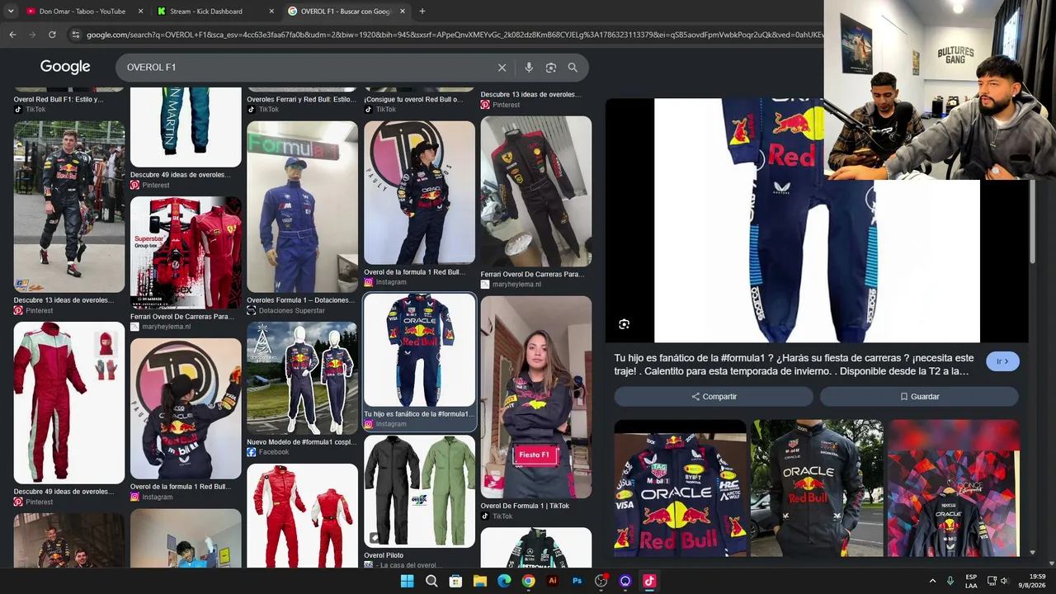The image size is (1056, 594).
Task: Go back with the browser back arrow
Action: (12, 35)
